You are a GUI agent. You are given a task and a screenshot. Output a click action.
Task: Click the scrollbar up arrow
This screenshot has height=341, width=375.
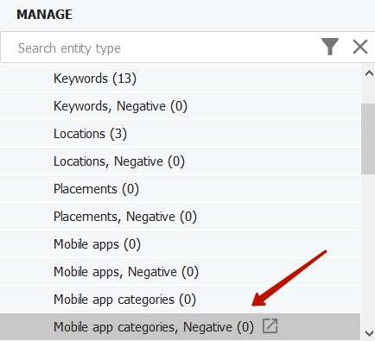pos(369,73)
